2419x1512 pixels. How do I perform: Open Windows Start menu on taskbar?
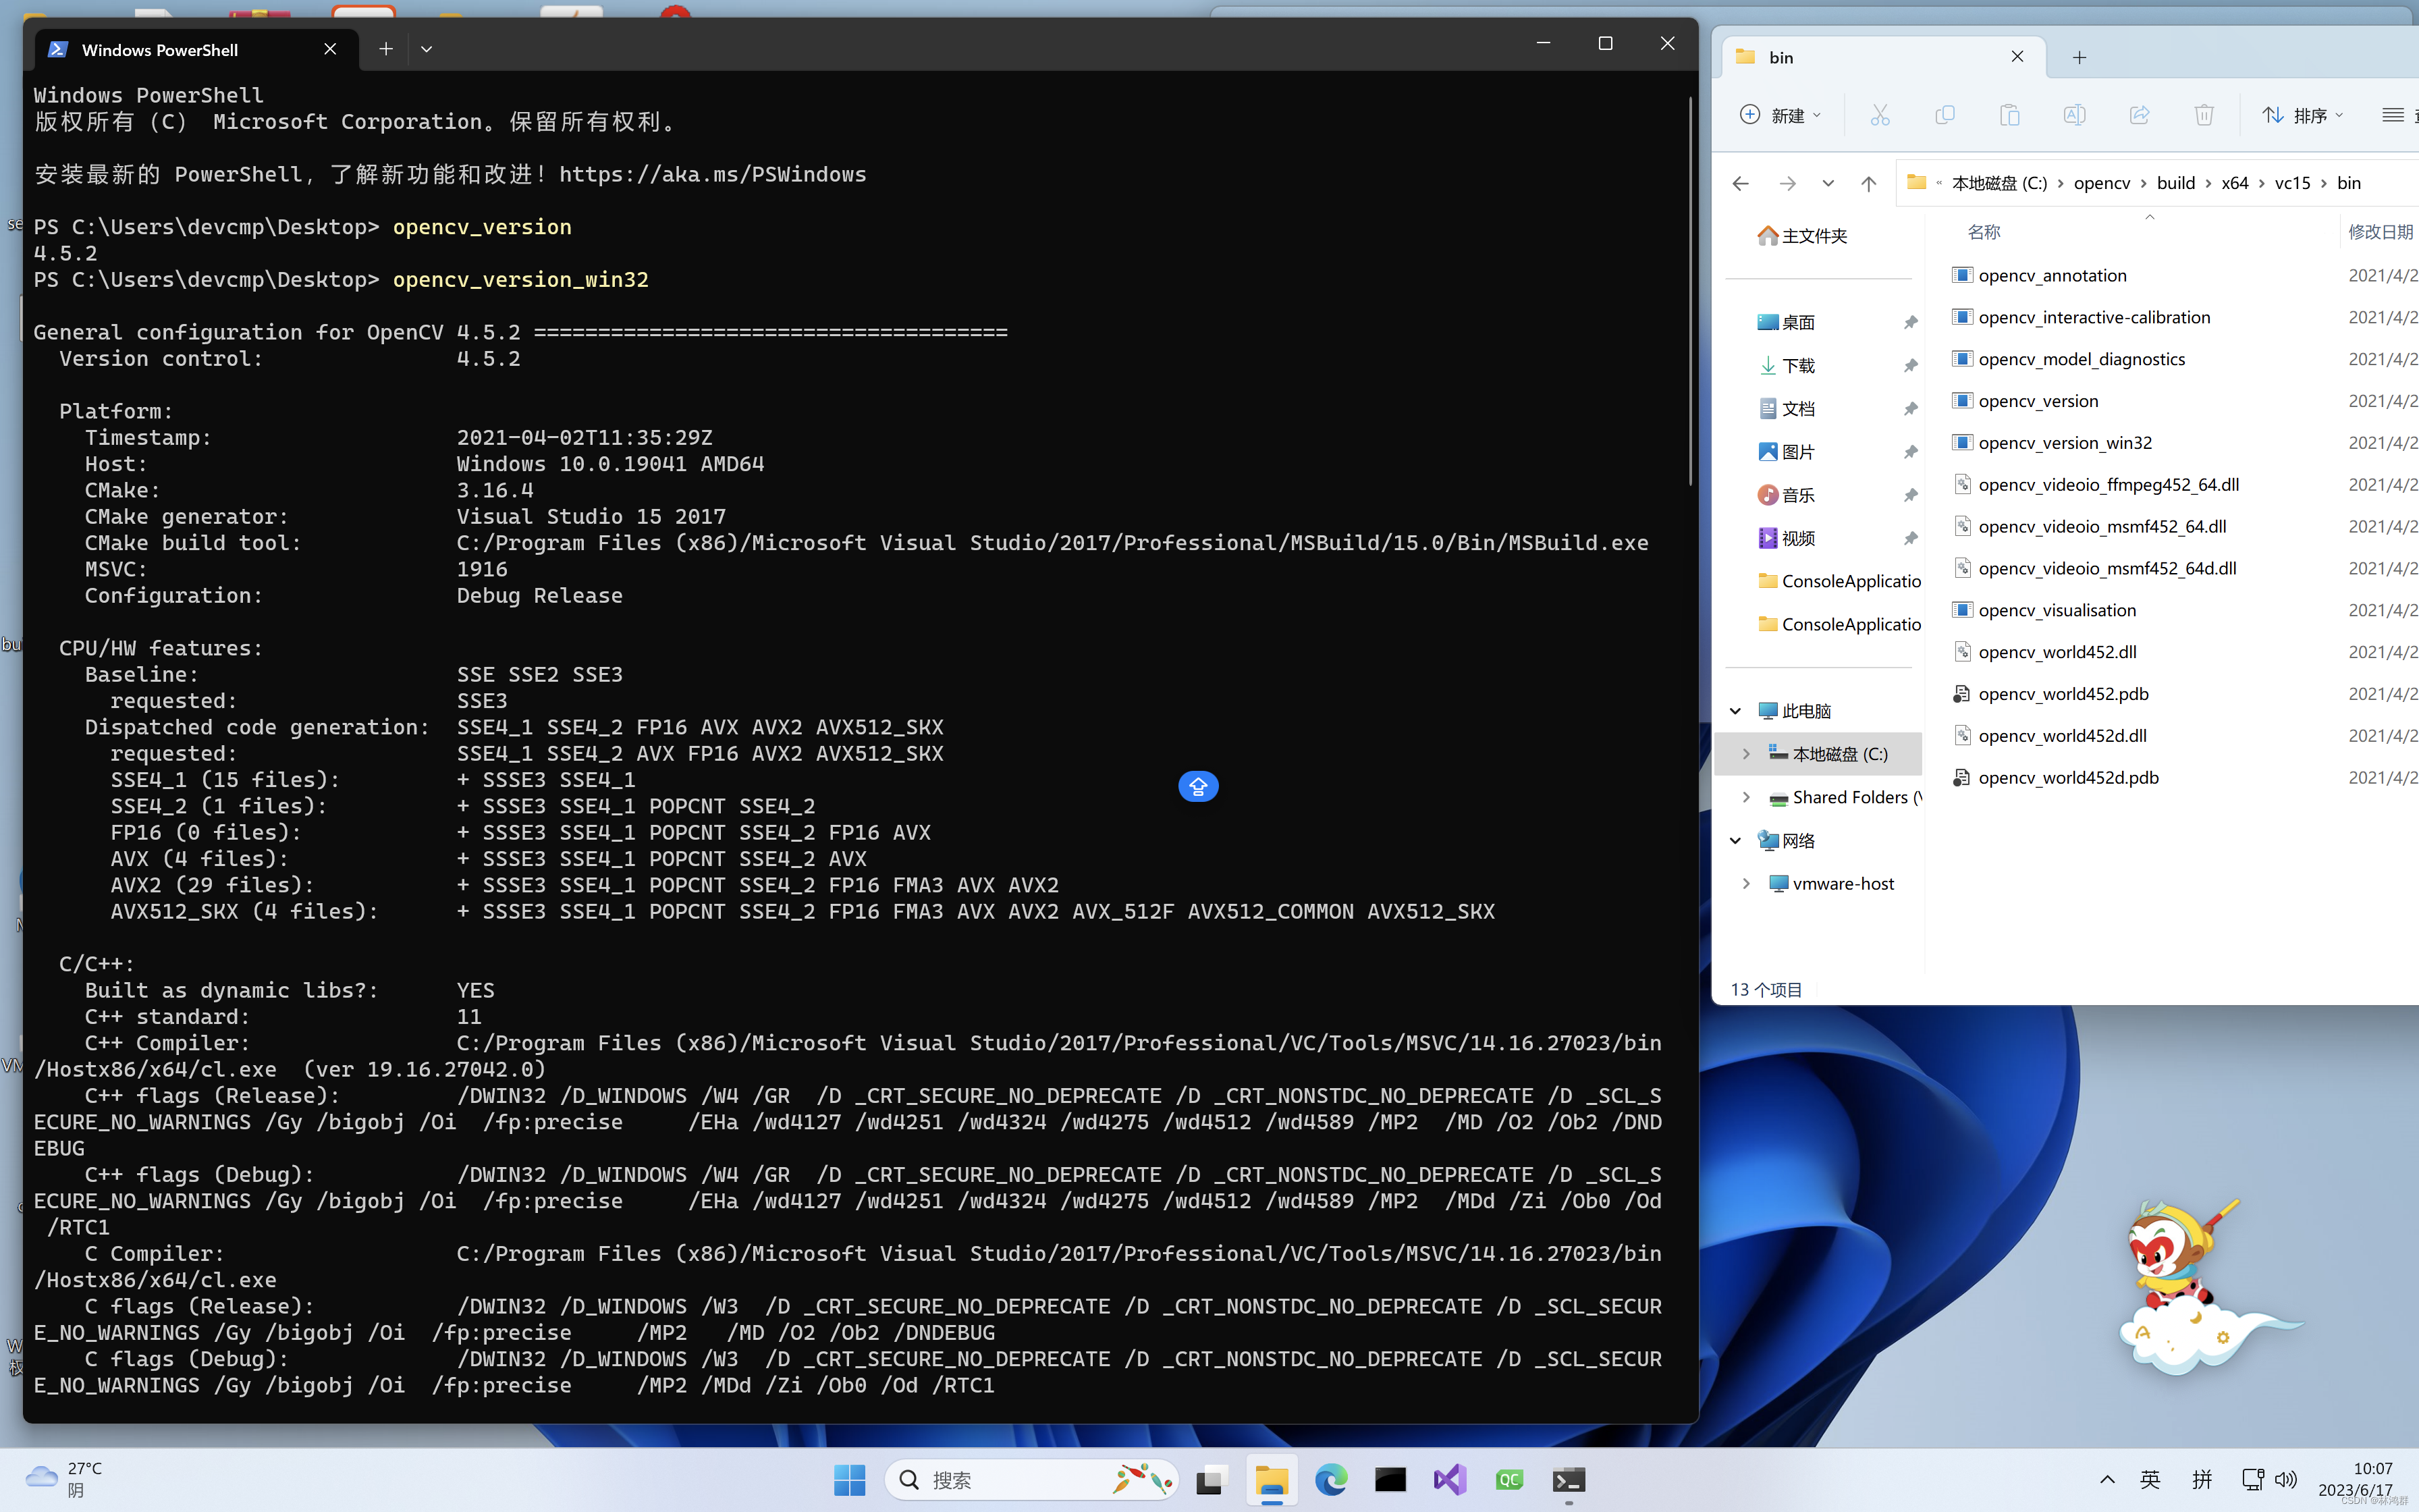850,1480
